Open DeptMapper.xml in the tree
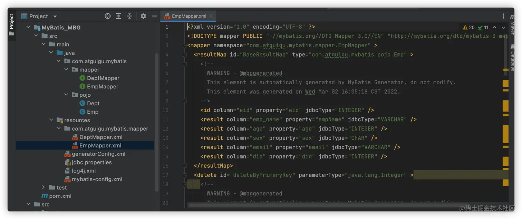Viewport: 522px width, 219px height. click(x=101, y=137)
